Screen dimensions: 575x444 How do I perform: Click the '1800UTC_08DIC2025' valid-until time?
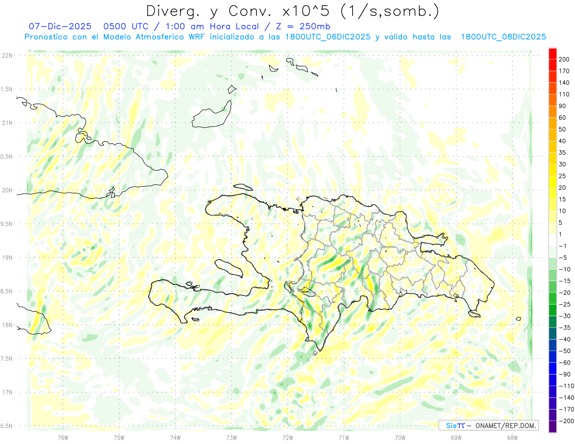(x=504, y=37)
